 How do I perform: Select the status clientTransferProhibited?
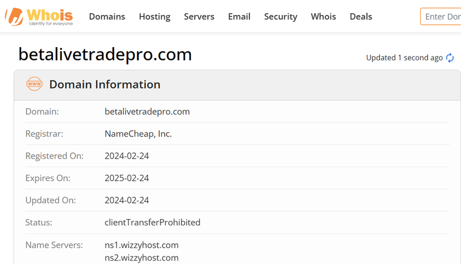(x=152, y=223)
